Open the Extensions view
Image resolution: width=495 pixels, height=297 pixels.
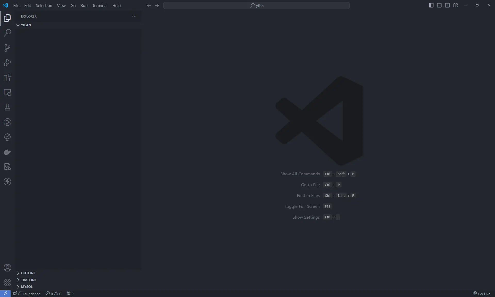(x=7, y=78)
